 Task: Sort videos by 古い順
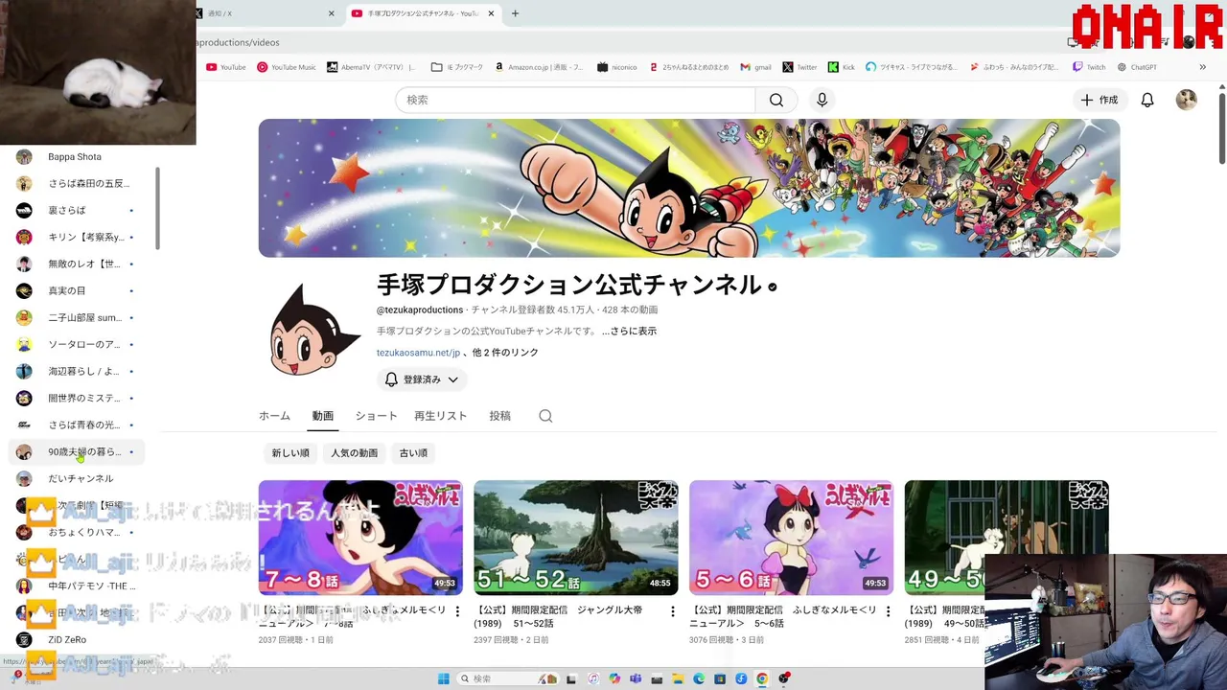(413, 453)
